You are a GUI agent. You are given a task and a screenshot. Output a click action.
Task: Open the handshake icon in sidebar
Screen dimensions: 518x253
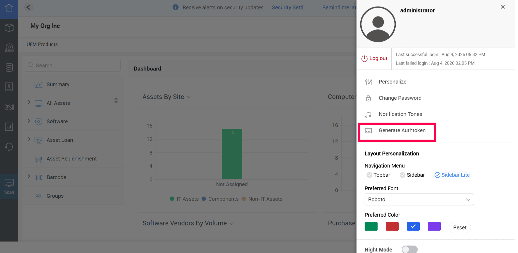[x=9, y=107]
